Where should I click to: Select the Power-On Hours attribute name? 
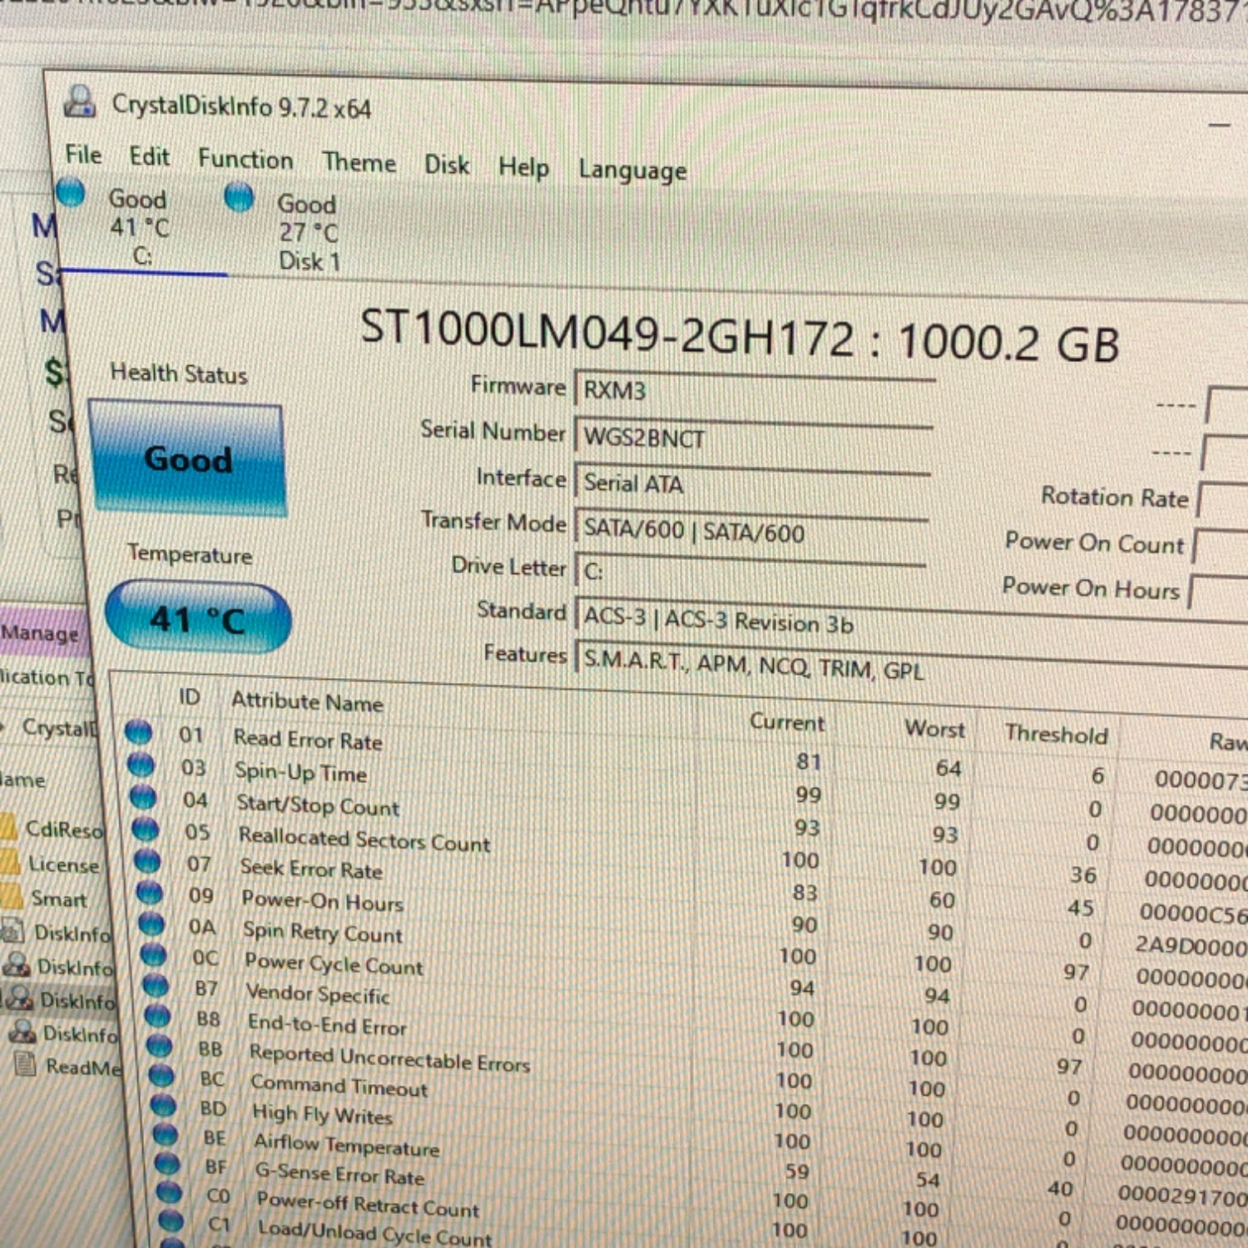tap(323, 901)
